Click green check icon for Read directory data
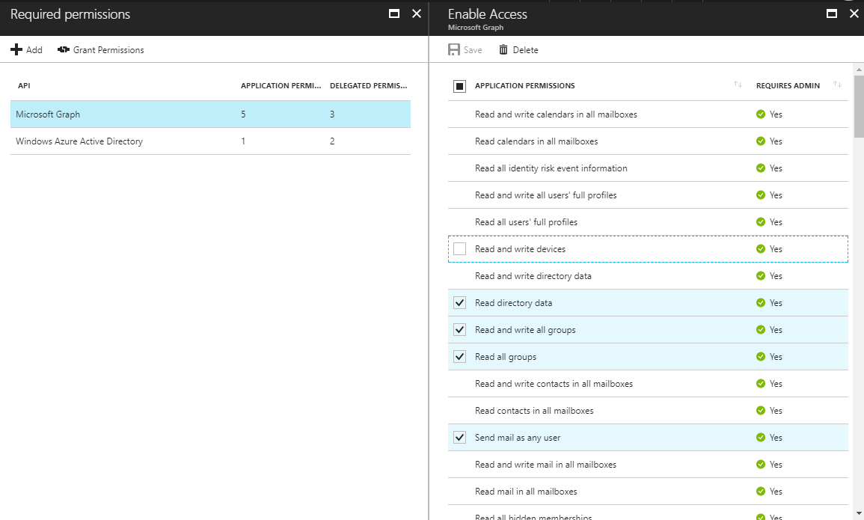The width and height of the screenshot is (864, 520). coord(761,303)
